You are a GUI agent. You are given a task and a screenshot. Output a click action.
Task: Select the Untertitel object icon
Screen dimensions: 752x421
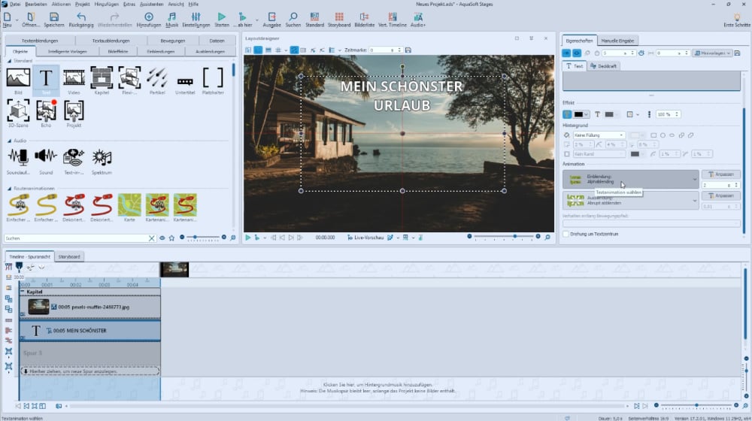pyautogui.click(x=185, y=80)
